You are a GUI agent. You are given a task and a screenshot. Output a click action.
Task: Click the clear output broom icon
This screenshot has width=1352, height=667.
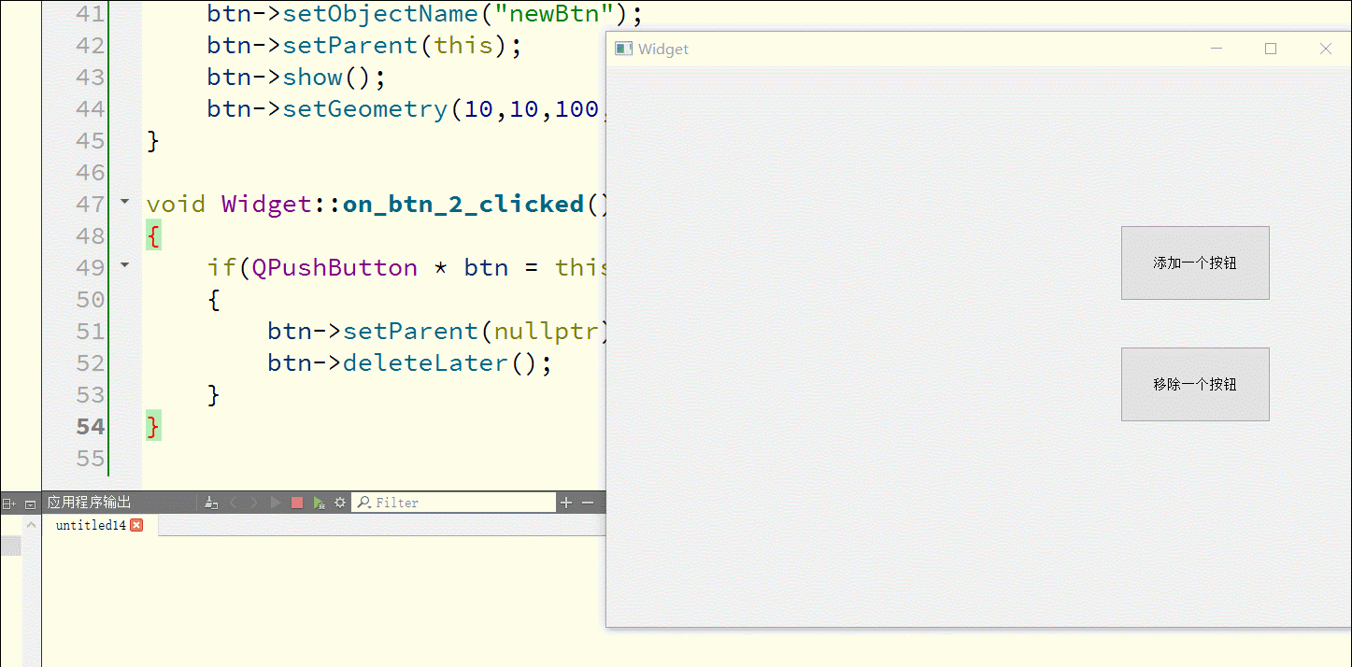pyautogui.click(x=211, y=503)
